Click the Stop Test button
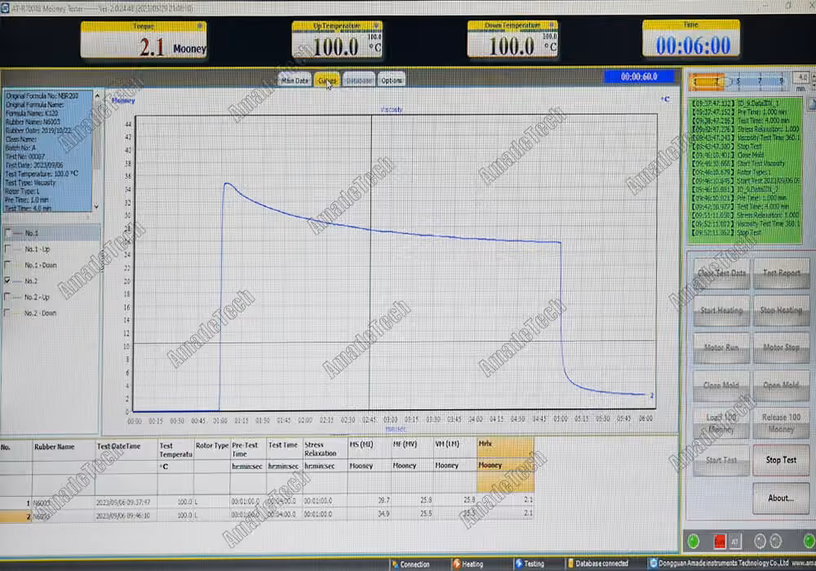 coord(781,460)
